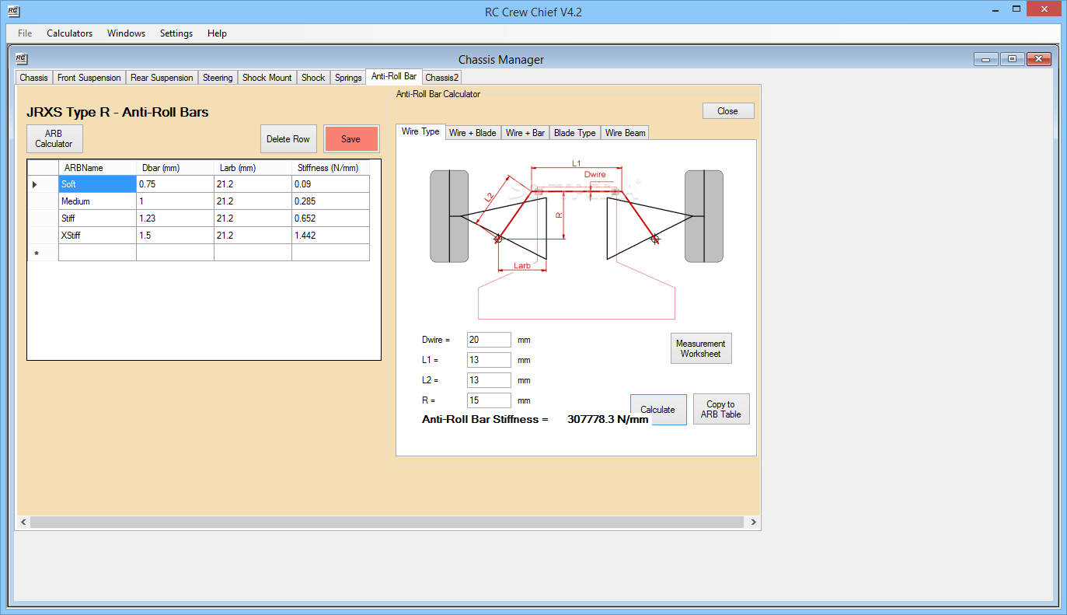Open the Help menu
This screenshot has width=1067, height=615.
pyautogui.click(x=218, y=33)
